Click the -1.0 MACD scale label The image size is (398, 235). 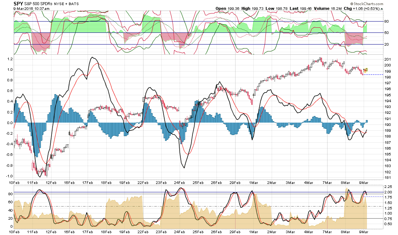(x=9, y=176)
